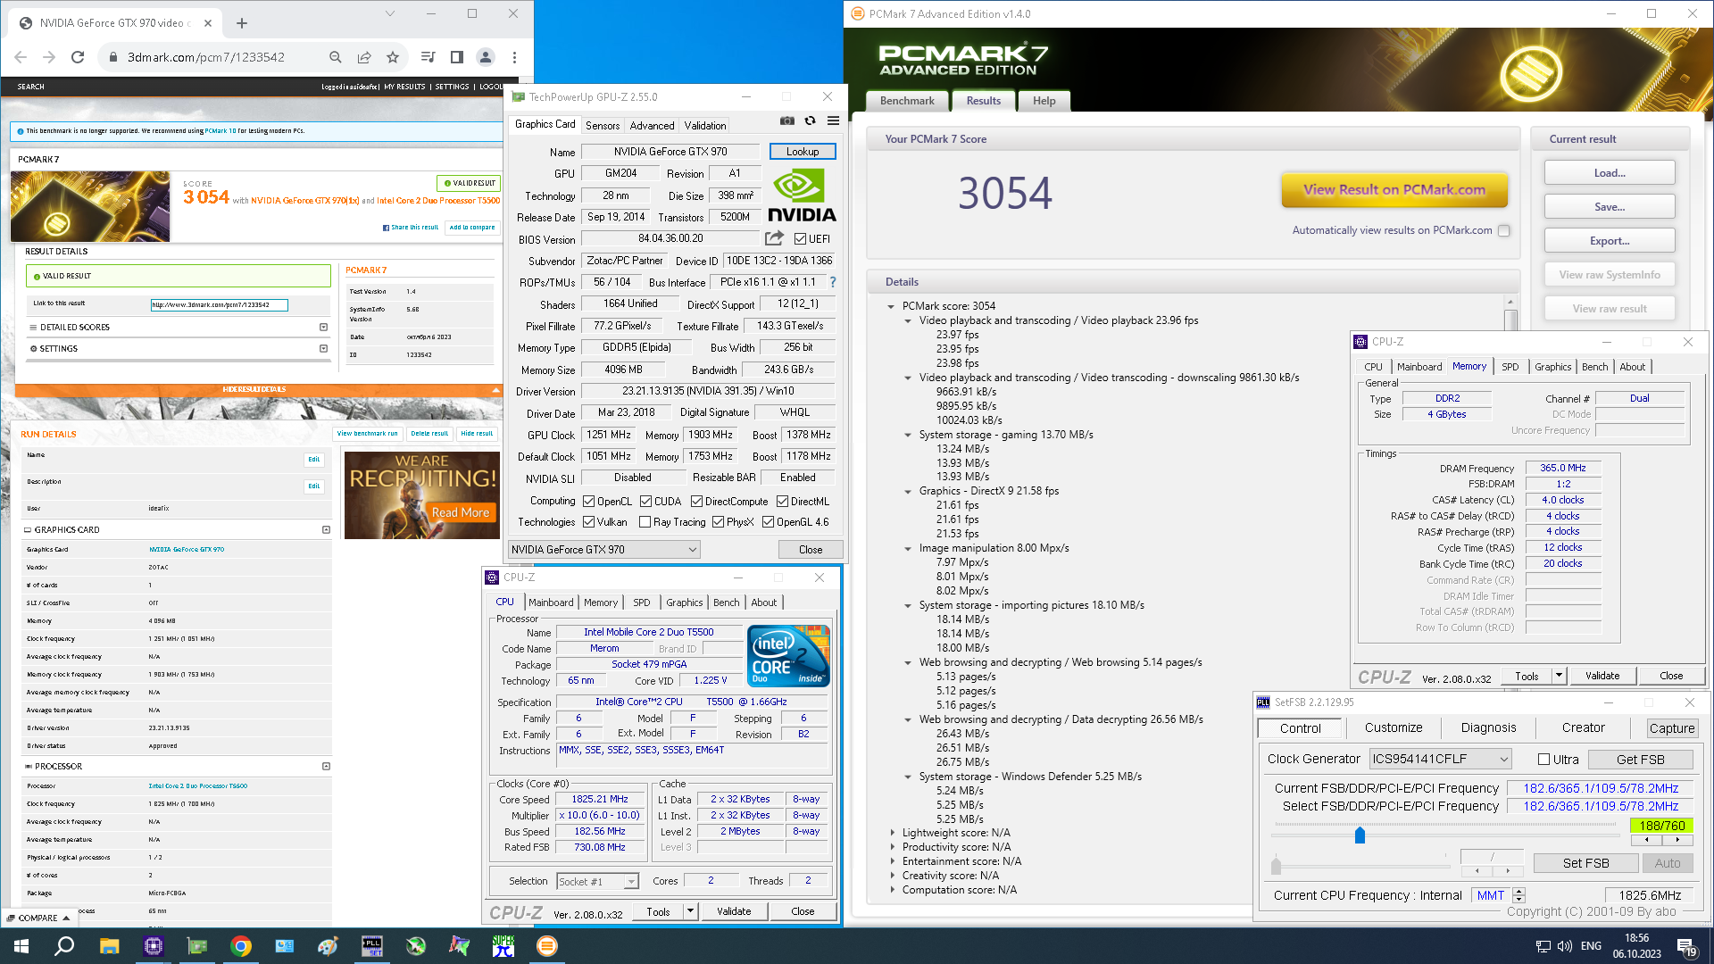This screenshot has width=1714, height=964.
Task: Toggle DirectCompute checkbox
Action: click(696, 502)
